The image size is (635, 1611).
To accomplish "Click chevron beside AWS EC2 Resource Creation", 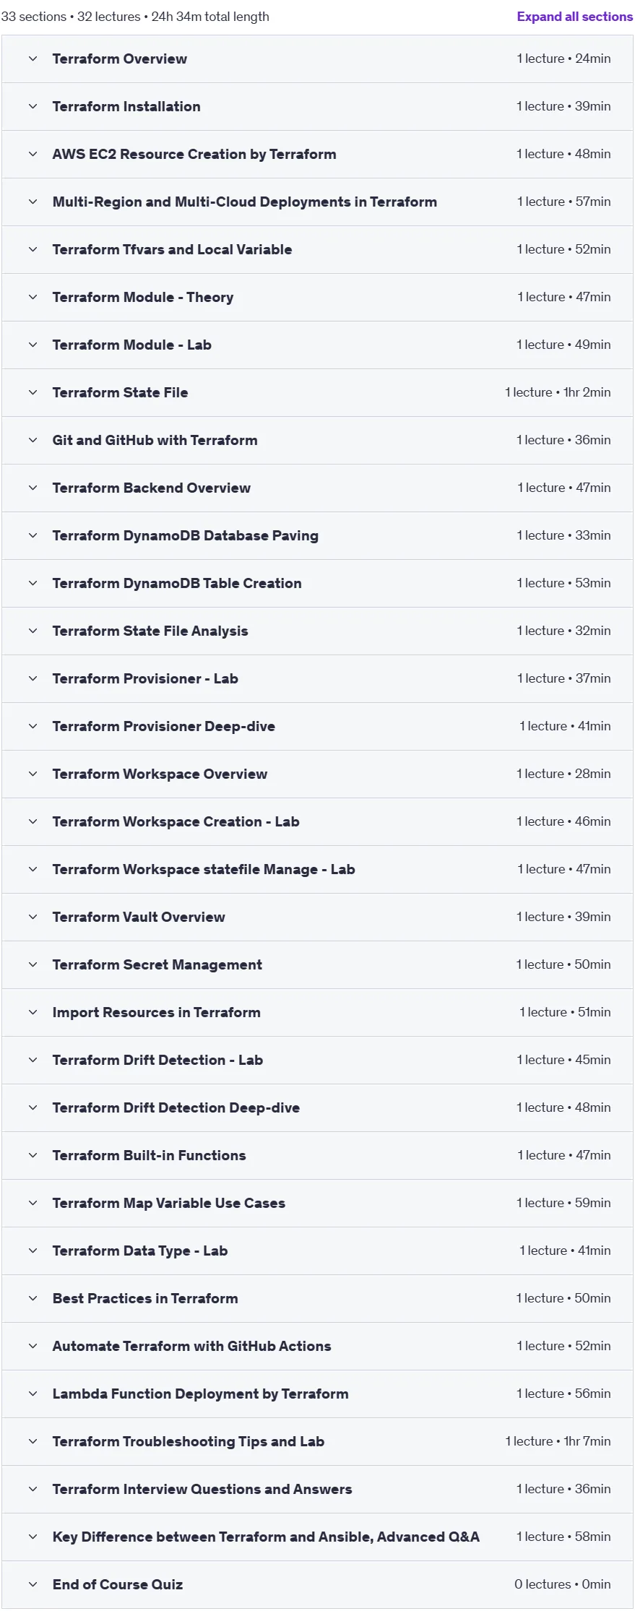I will click(33, 154).
